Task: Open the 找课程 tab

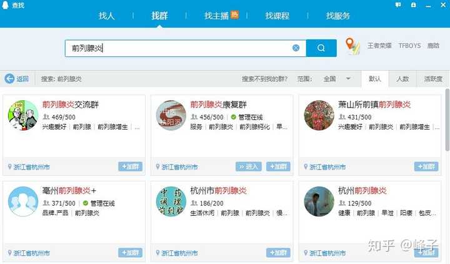Action: tap(277, 16)
